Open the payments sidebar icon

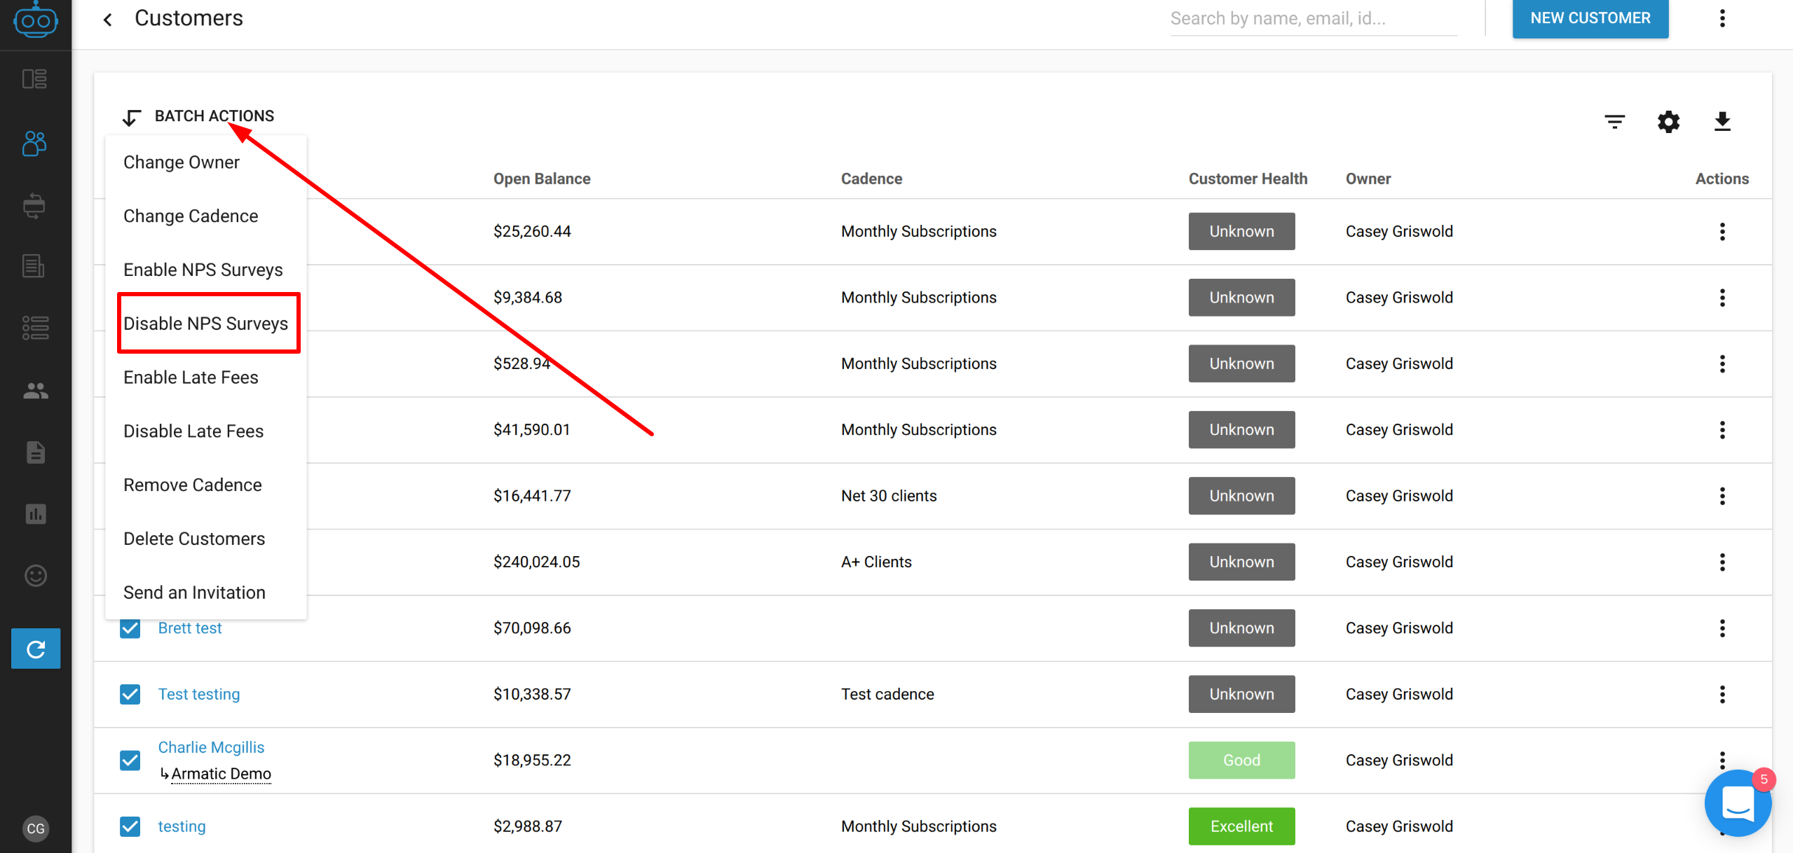(34, 206)
